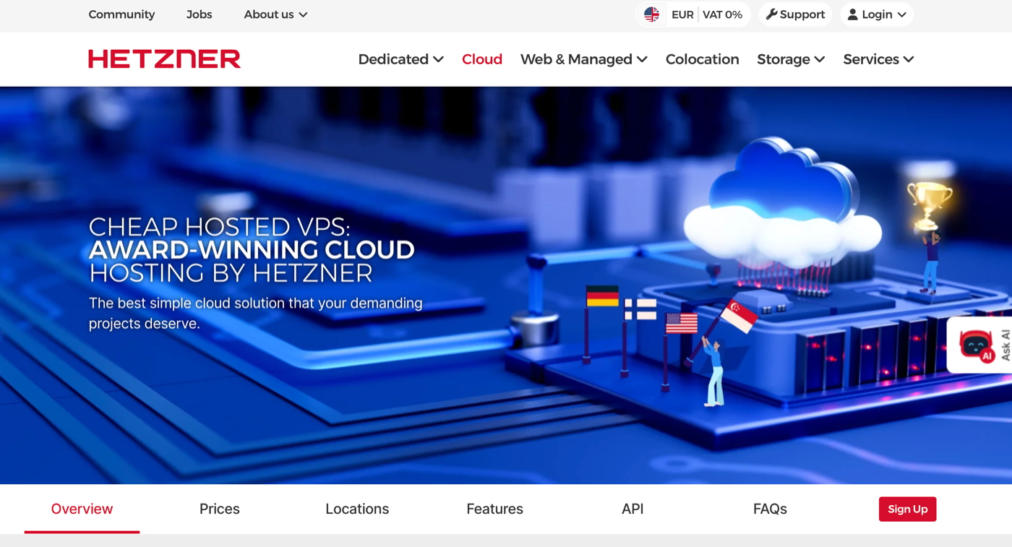The height and width of the screenshot is (547, 1012).
Task: Open the Storage dropdown menu
Action: tap(790, 59)
